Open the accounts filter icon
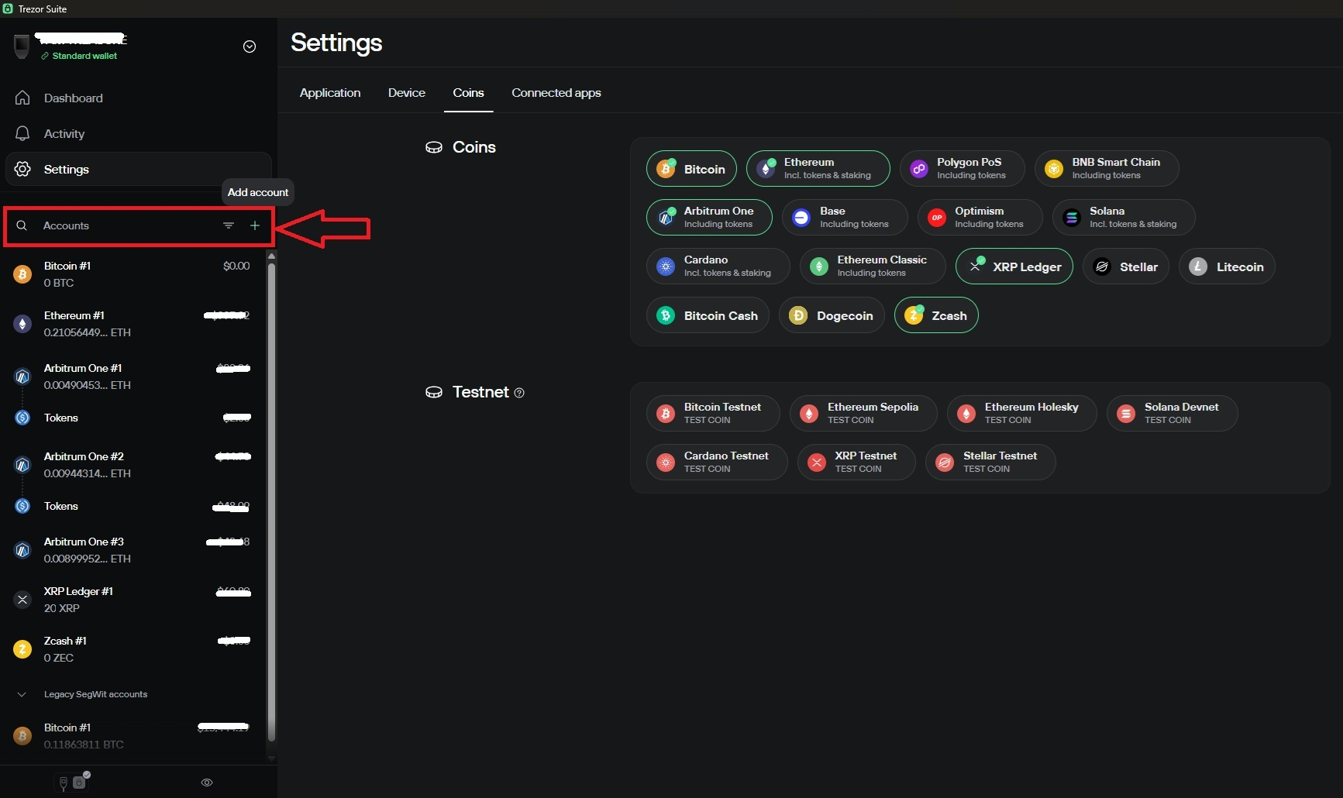 (x=229, y=225)
